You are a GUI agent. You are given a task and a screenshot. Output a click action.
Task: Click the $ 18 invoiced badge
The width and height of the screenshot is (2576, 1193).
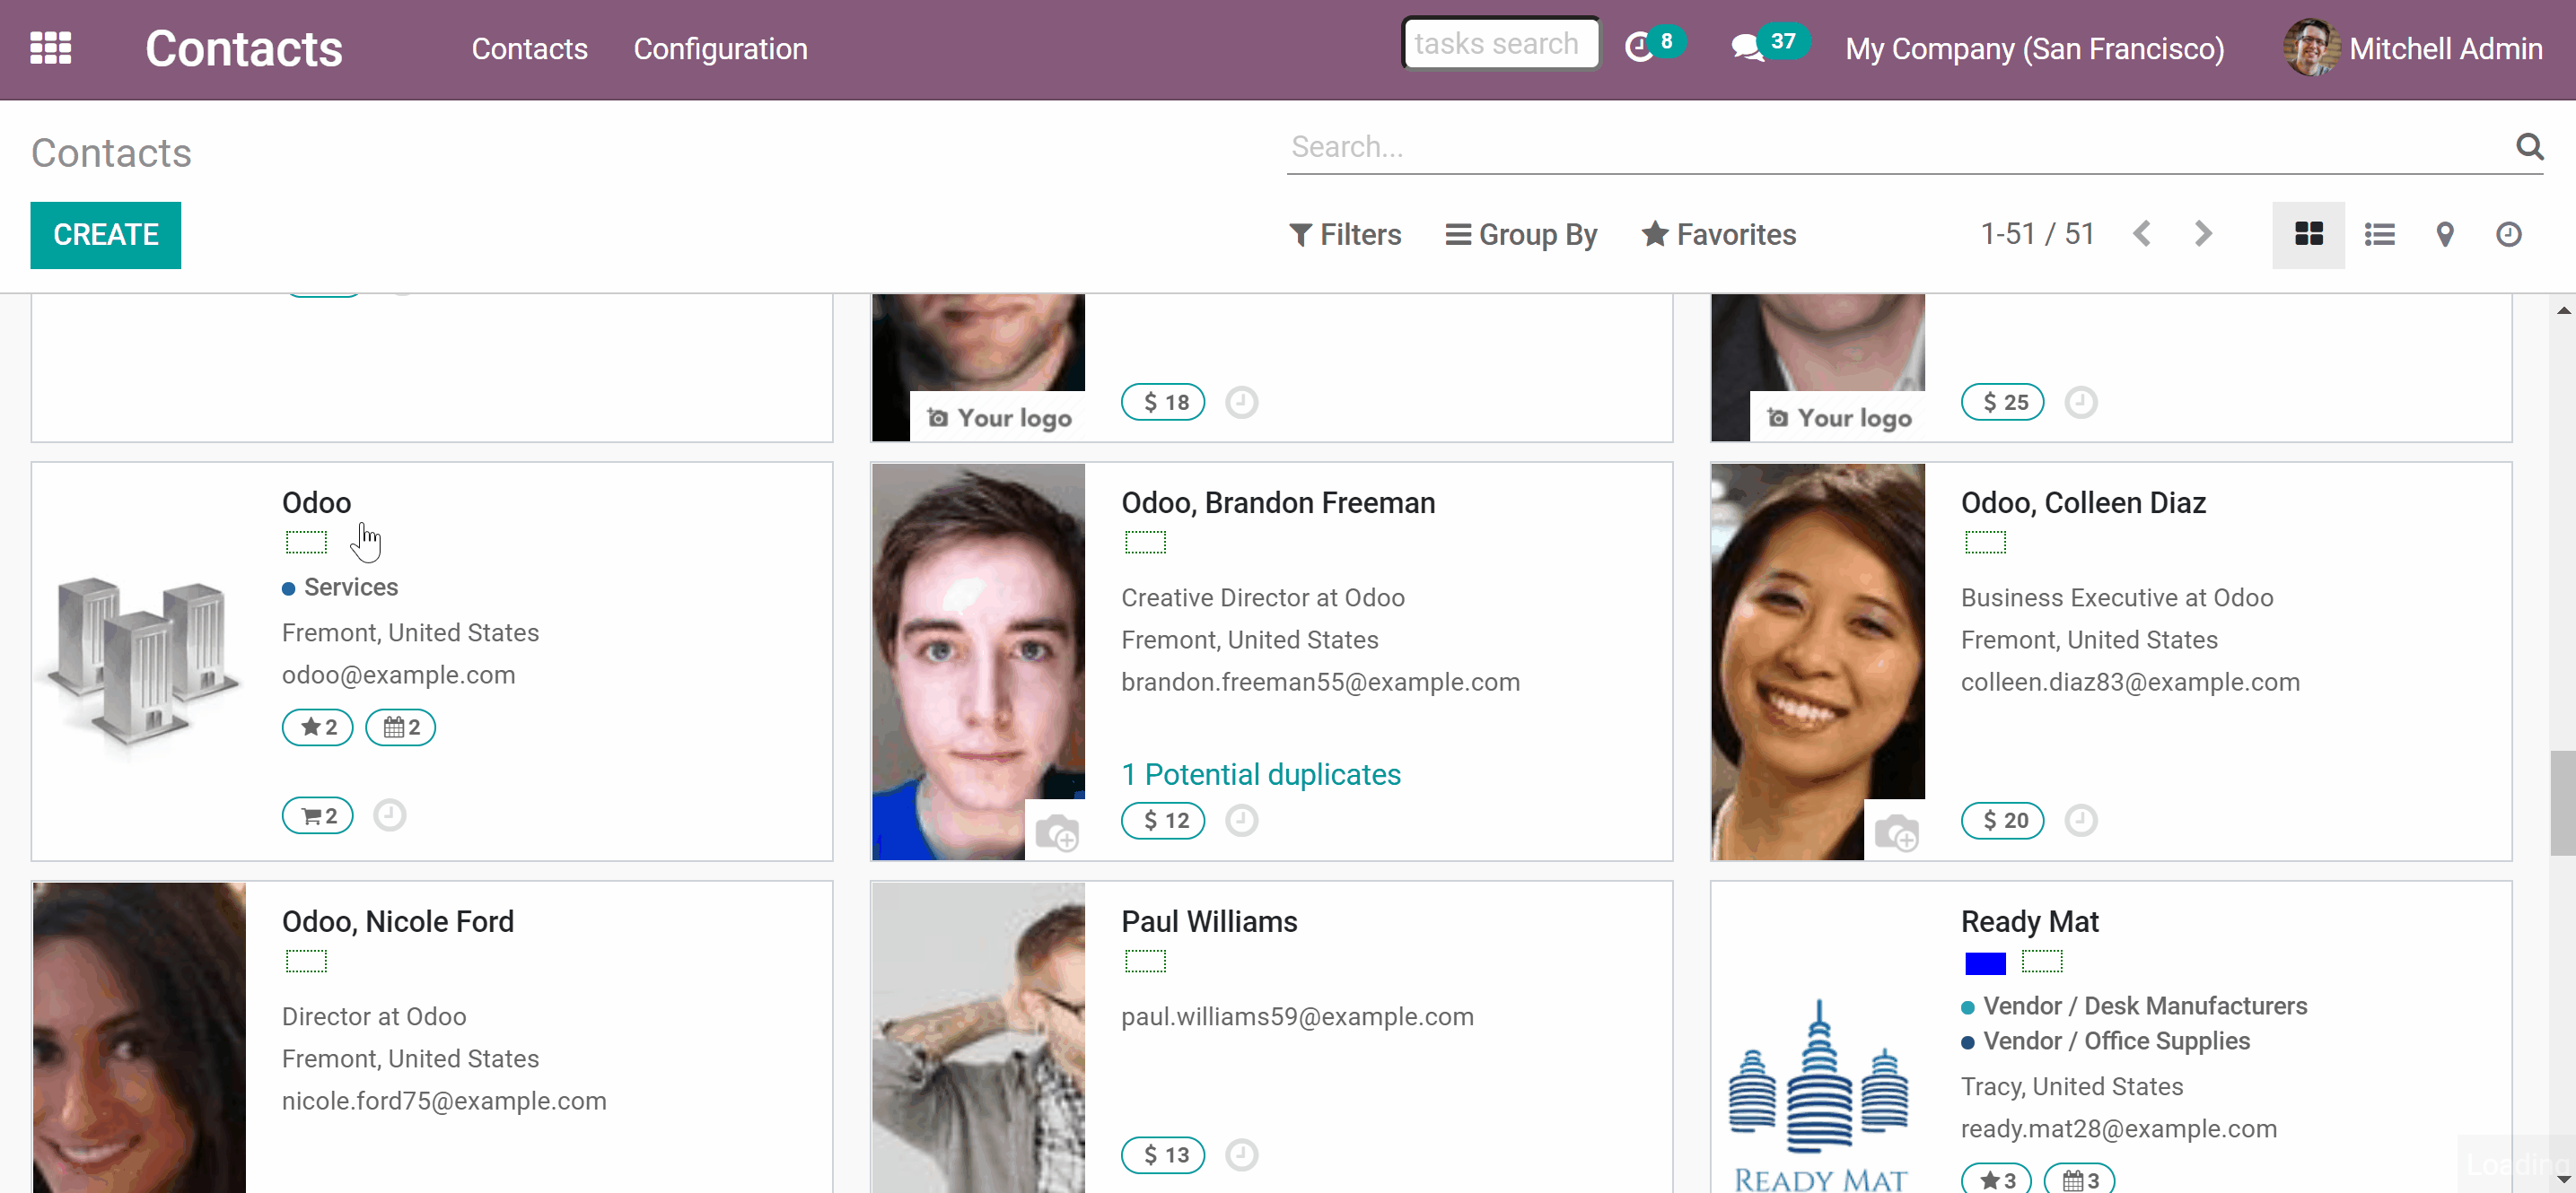(1163, 403)
